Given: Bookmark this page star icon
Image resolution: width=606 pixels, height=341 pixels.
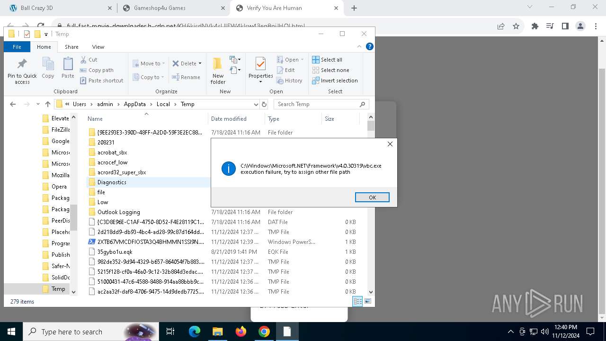Looking at the screenshot, I should click(516, 27).
